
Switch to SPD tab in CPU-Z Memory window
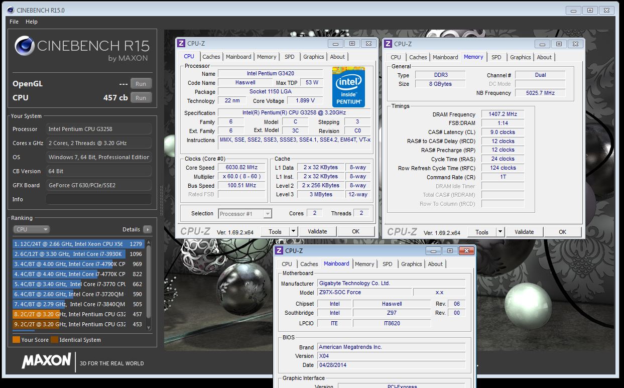(x=496, y=57)
